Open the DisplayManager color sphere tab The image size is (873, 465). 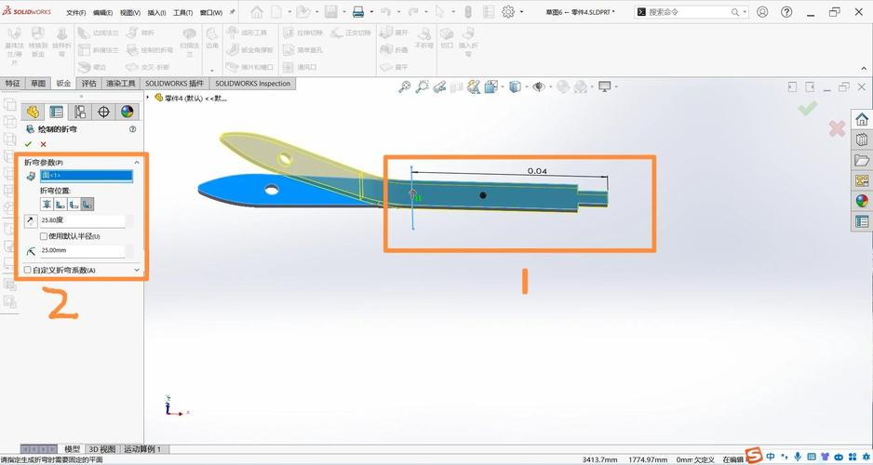(128, 112)
